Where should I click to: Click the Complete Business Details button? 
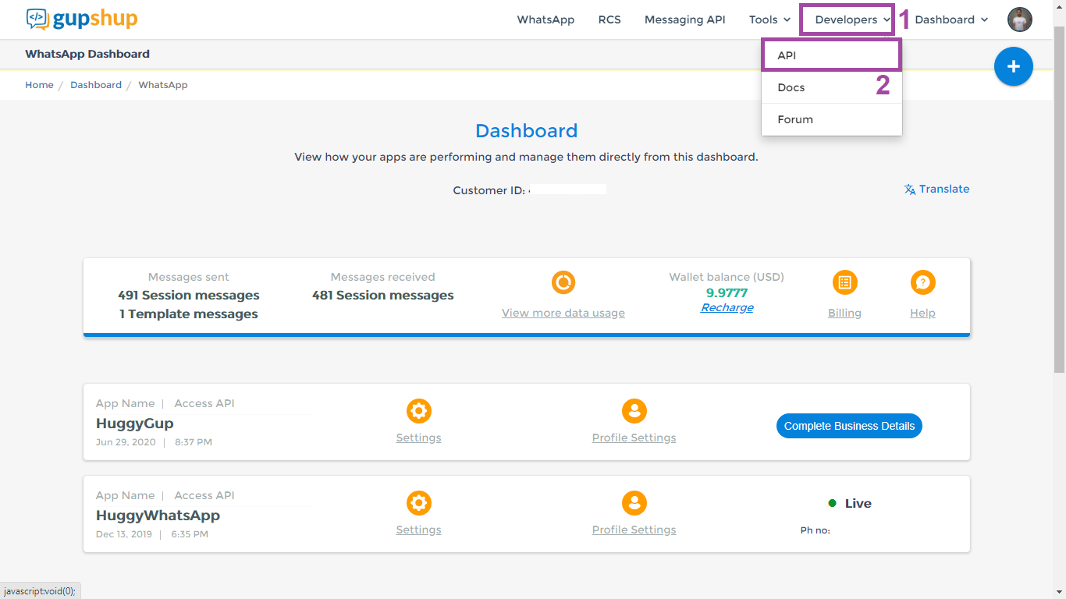(x=849, y=426)
